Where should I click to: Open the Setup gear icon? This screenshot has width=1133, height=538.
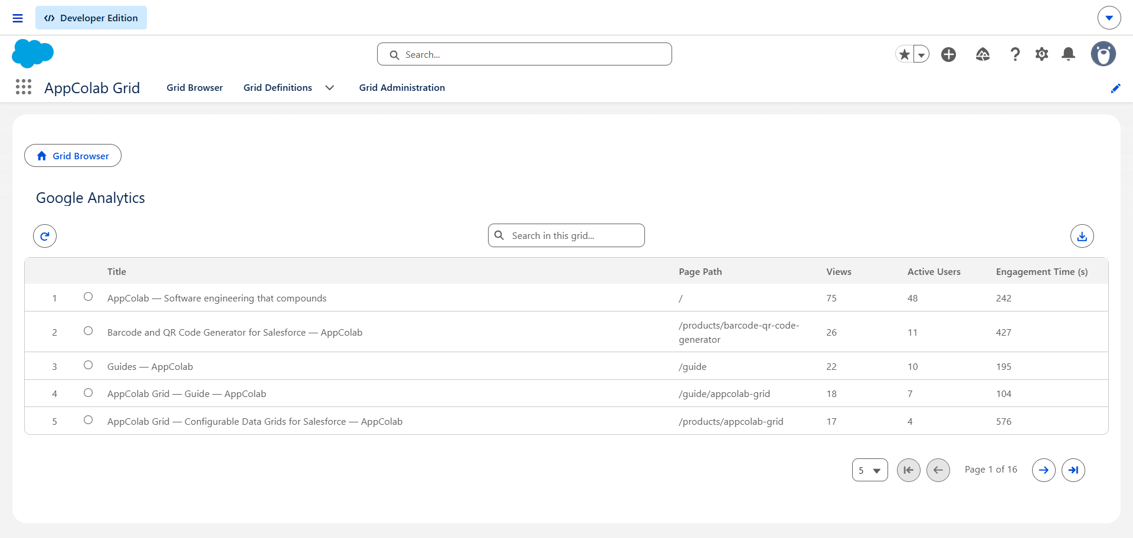pyautogui.click(x=1042, y=54)
